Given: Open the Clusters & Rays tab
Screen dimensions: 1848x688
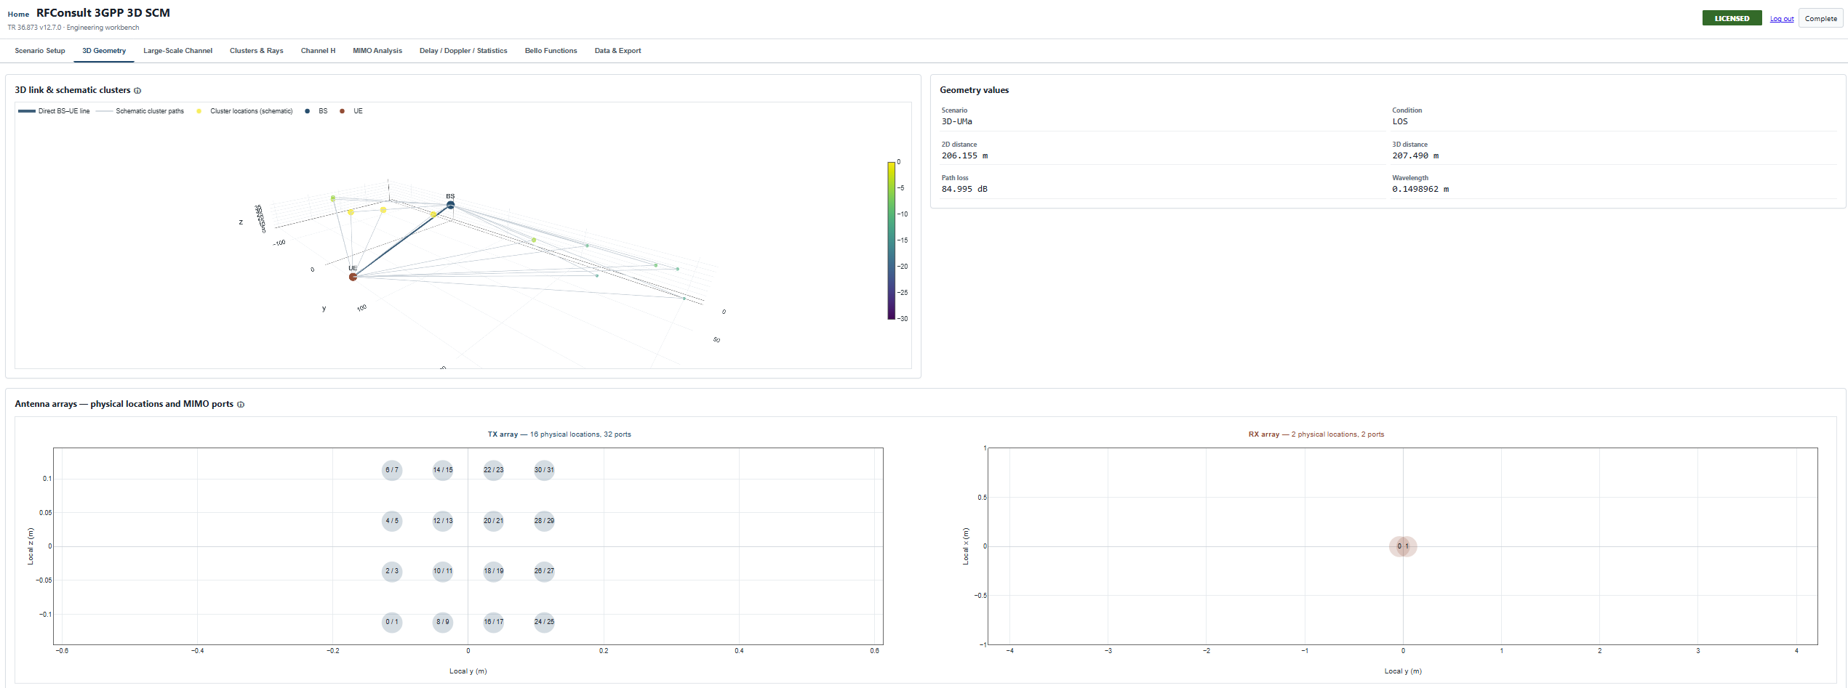Looking at the screenshot, I should pos(257,51).
